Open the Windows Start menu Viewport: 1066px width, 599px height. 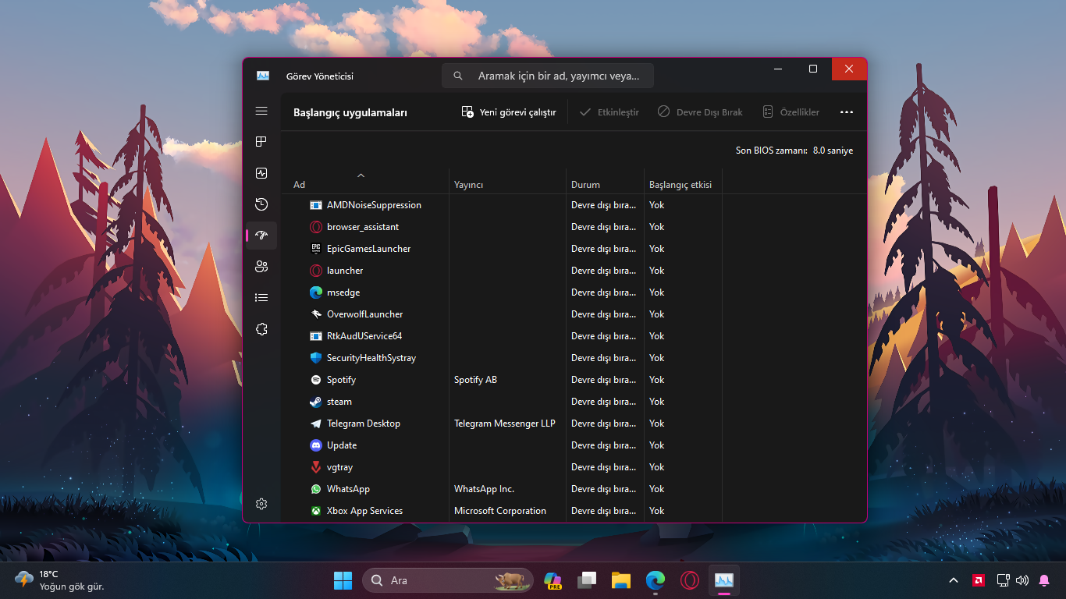click(x=343, y=580)
